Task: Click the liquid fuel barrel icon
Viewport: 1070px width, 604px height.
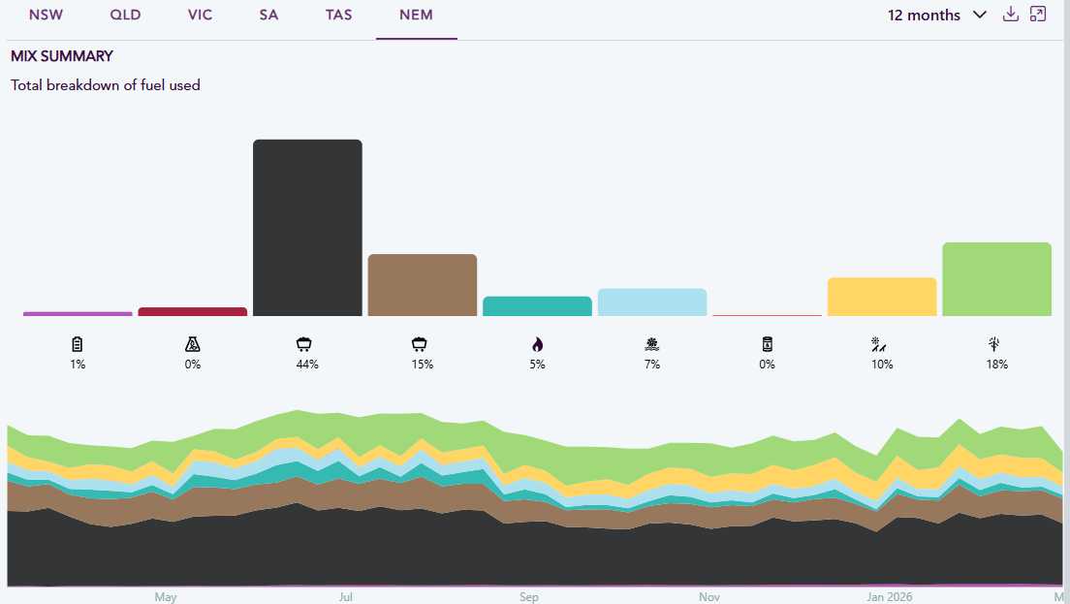Action: [767, 344]
